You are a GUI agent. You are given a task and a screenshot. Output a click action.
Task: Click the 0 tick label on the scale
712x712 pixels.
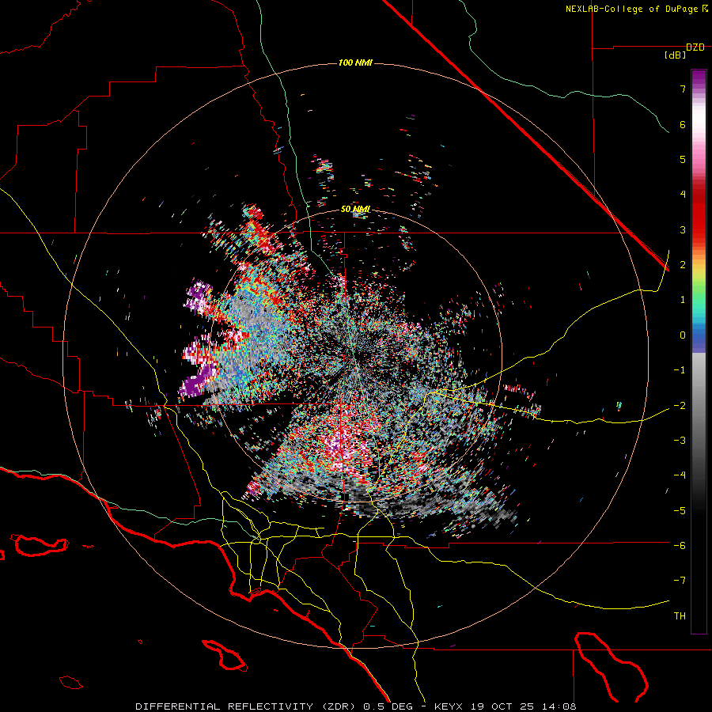[683, 335]
